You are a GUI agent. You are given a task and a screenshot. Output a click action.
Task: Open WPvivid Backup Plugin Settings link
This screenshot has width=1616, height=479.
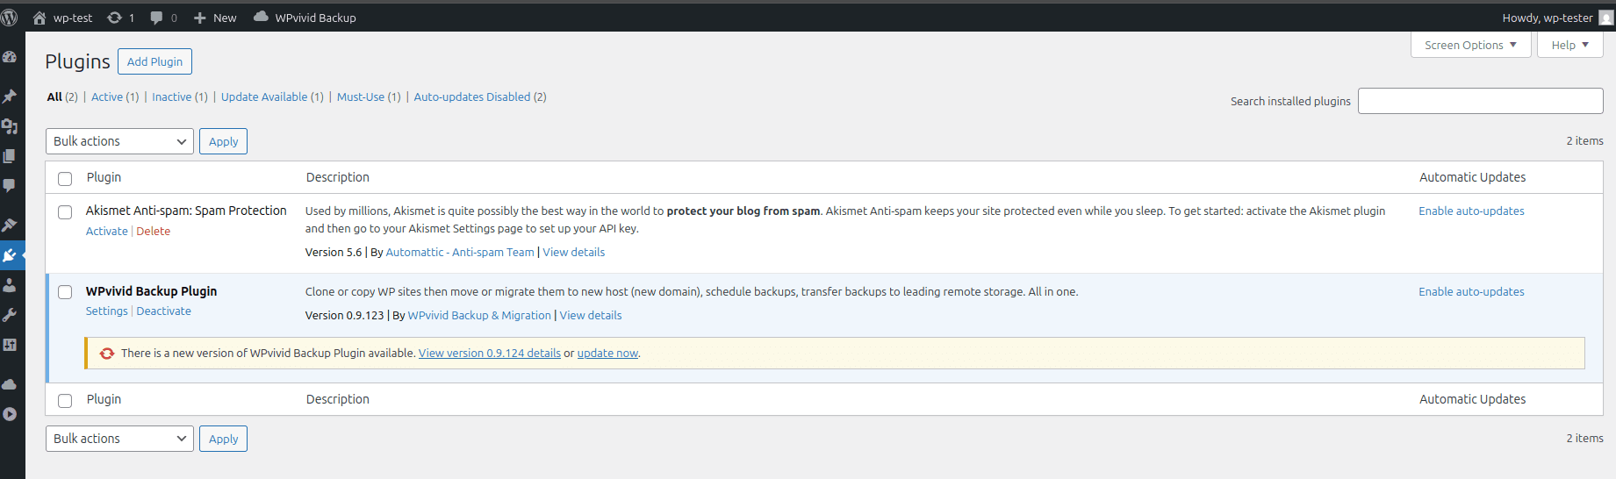[x=107, y=311]
